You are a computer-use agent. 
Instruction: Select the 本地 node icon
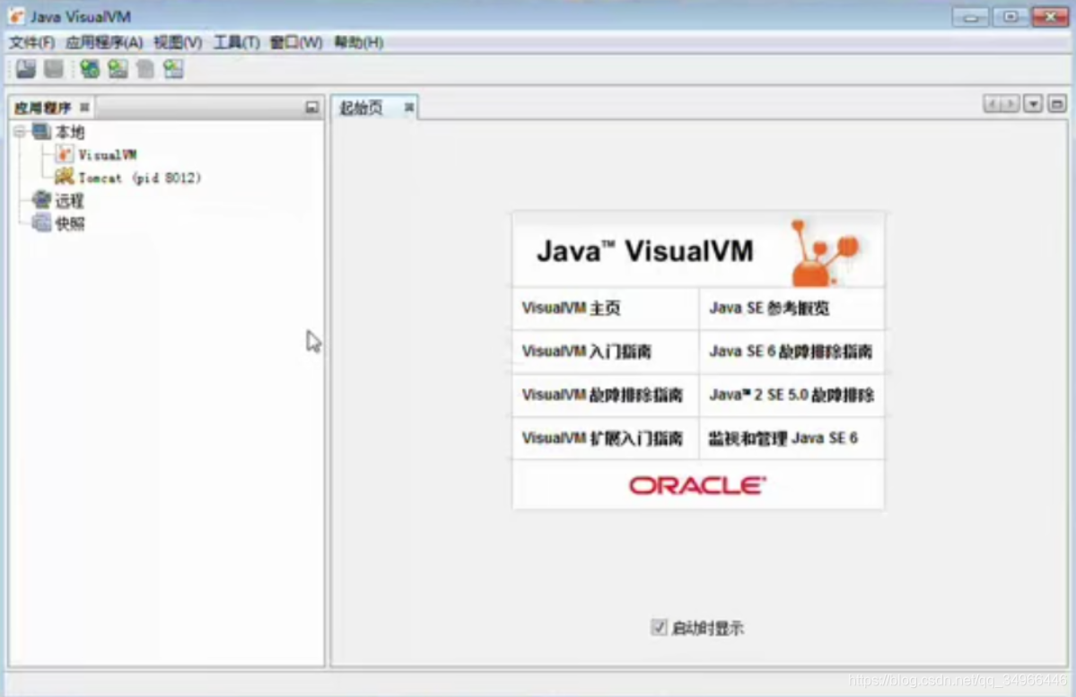41,131
